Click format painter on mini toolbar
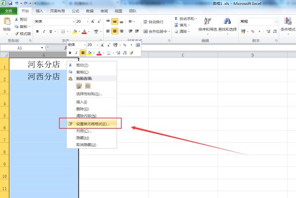296x198 pixels. coord(131,53)
